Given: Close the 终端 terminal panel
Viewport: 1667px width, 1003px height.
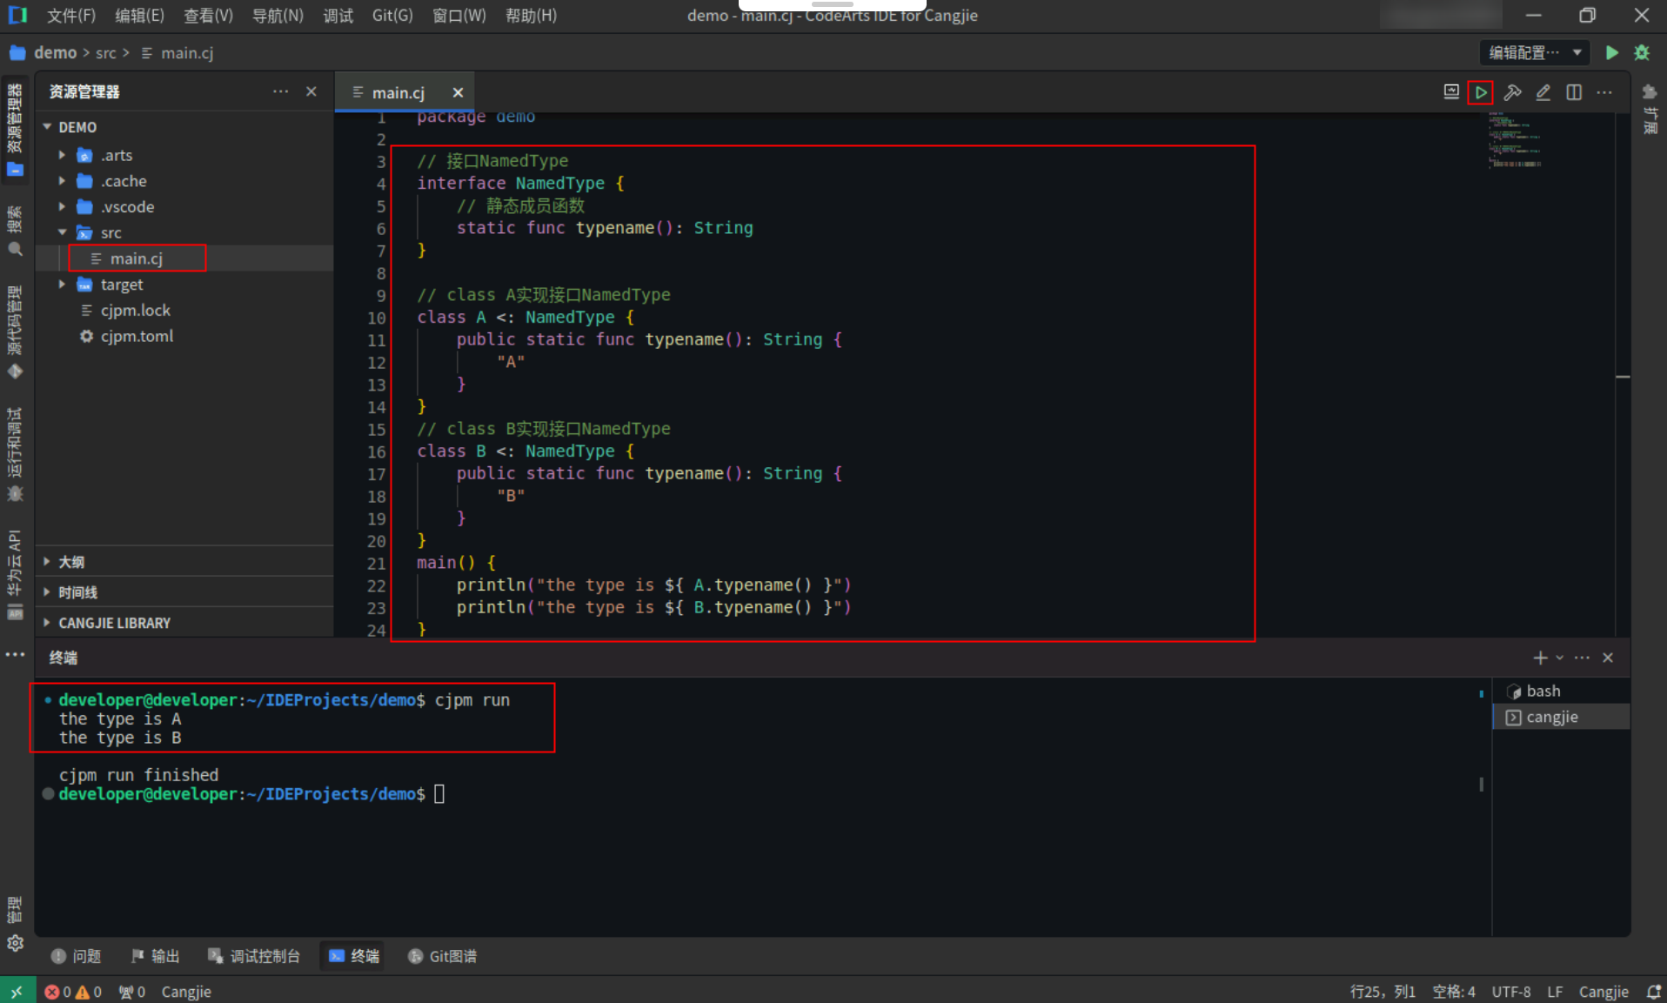Looking at the screenshot, I should point(1608,658).
